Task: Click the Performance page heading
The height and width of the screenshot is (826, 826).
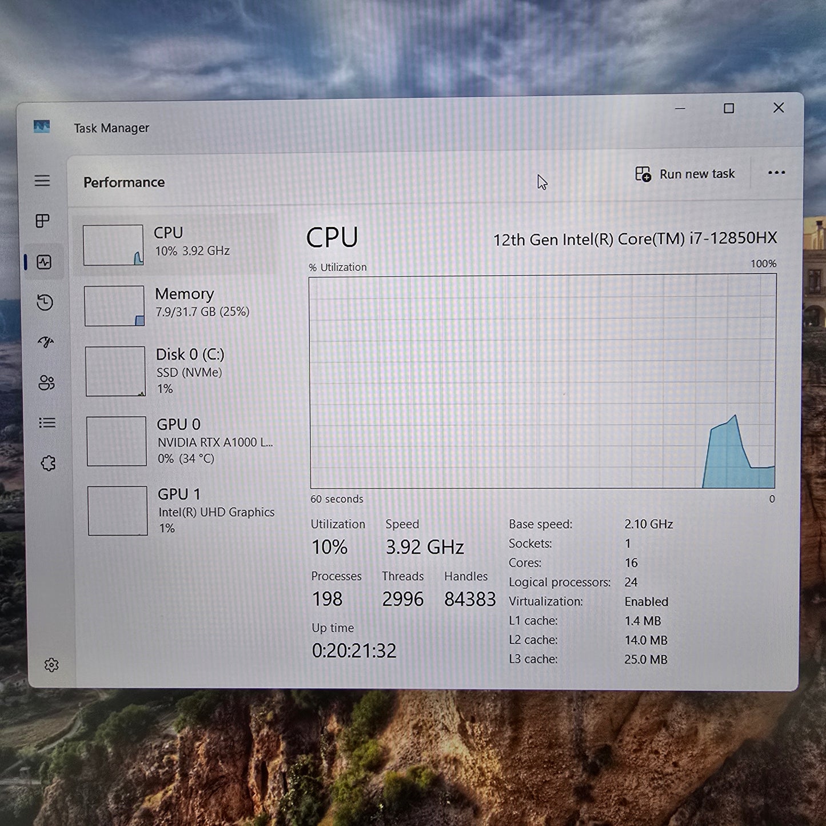Action: point(123,182)
